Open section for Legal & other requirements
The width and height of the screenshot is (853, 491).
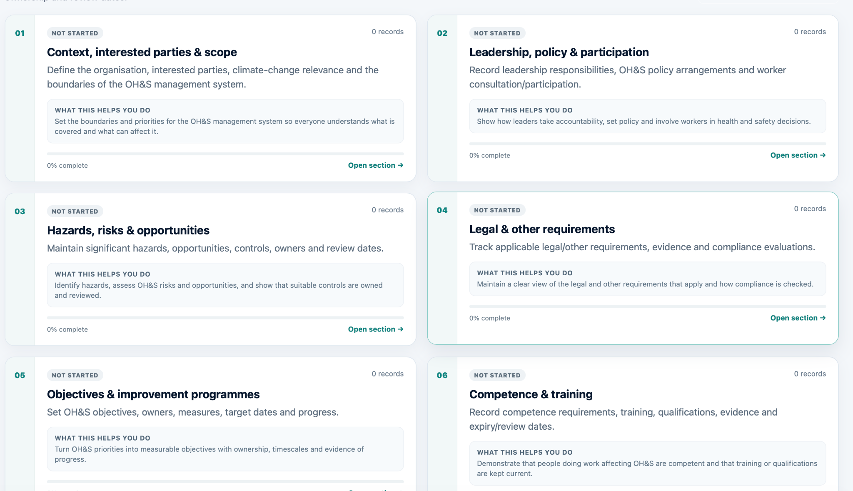tap(798, 318)
